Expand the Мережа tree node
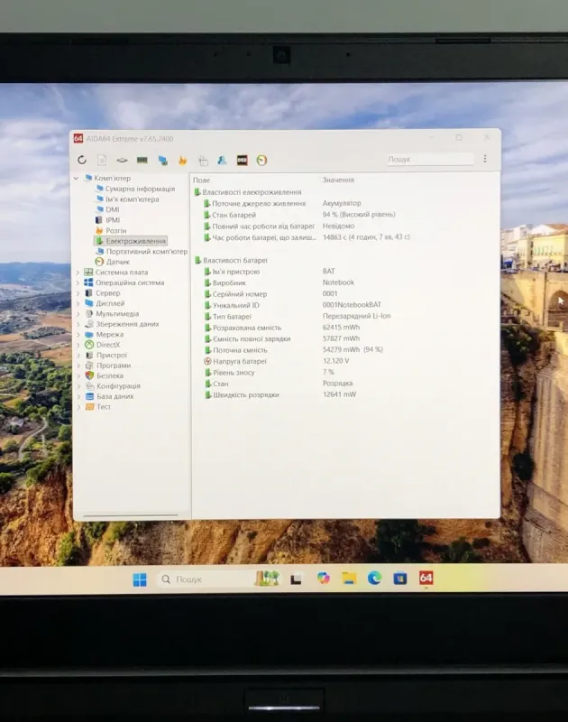Screen dimensions: 568x722 coord(78,335)
